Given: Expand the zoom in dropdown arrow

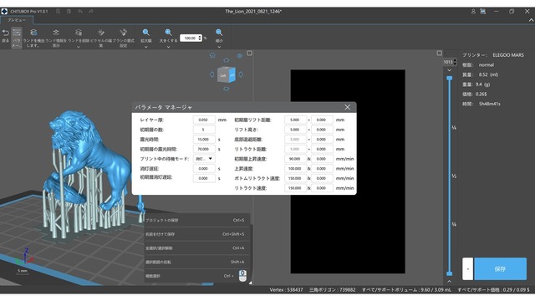Looking at the screenshot, I should 168,47.
